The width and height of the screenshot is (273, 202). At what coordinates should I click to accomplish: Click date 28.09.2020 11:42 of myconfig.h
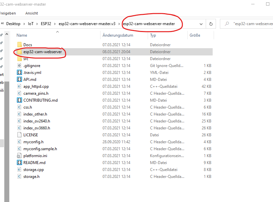pos(116,142)
